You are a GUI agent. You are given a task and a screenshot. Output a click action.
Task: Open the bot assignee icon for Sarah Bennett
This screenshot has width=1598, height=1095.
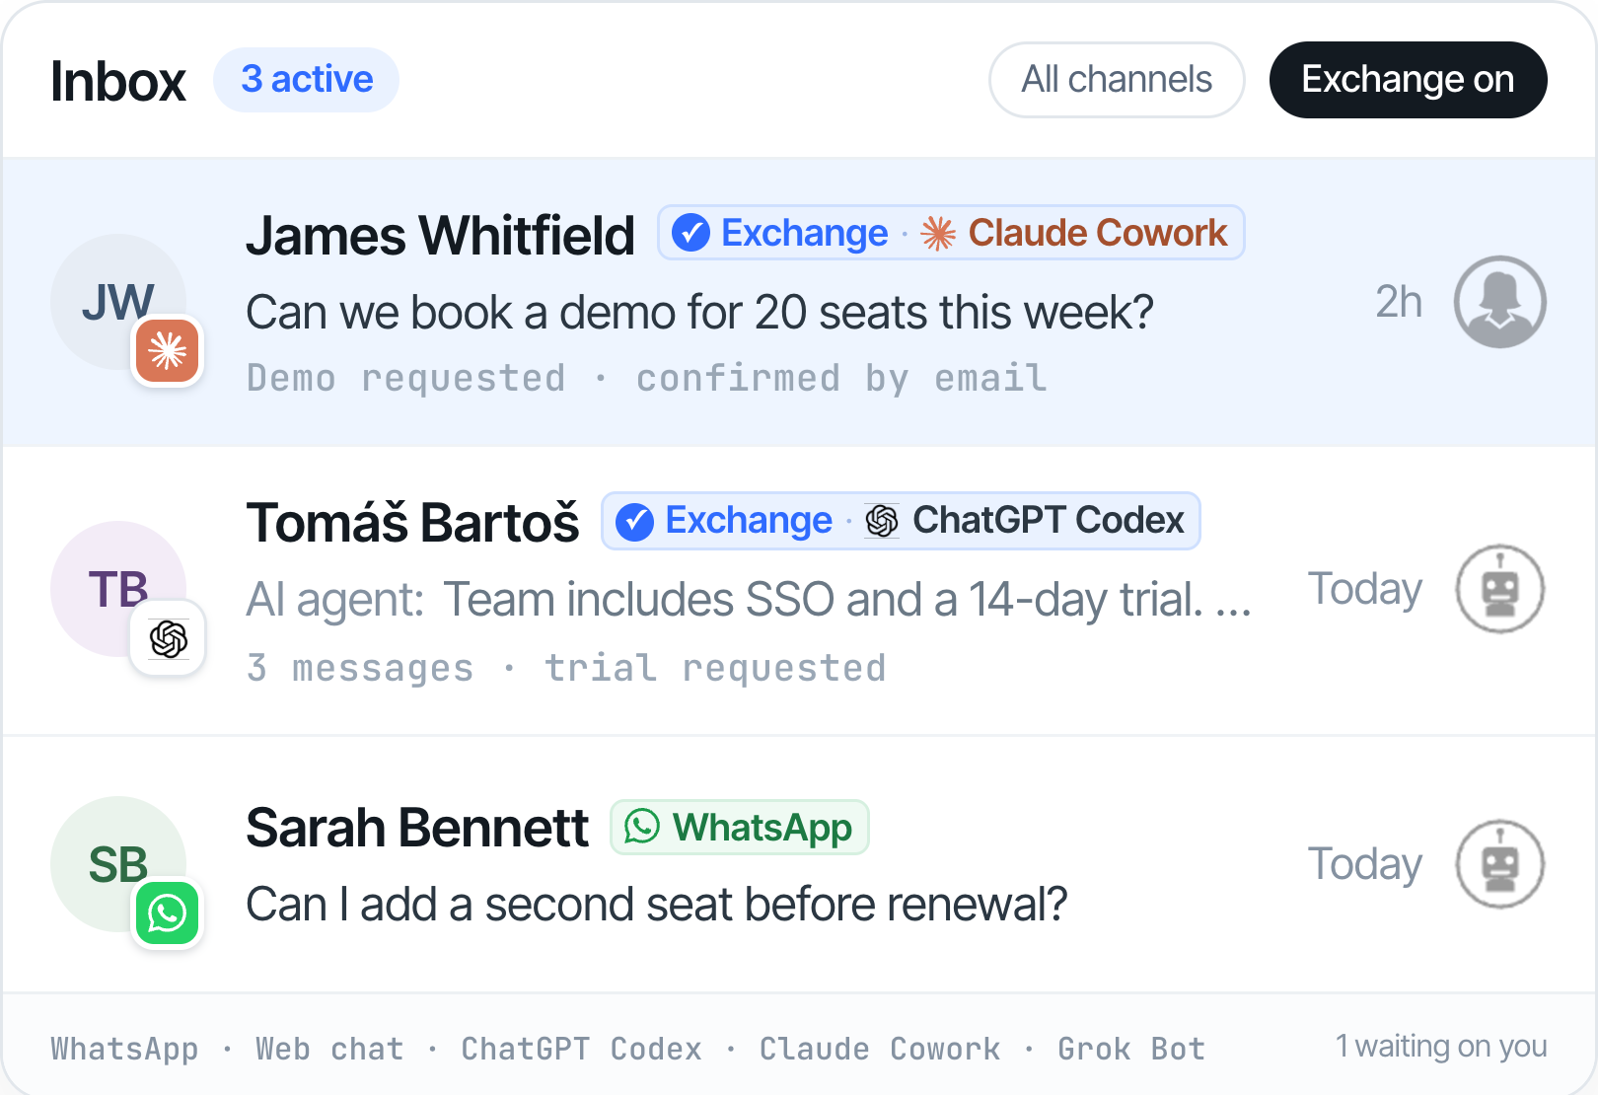tap(1499, 864)
